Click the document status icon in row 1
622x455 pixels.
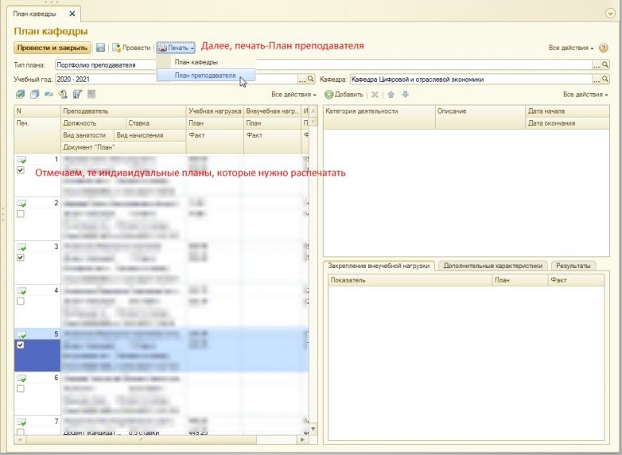click(21, 159)
